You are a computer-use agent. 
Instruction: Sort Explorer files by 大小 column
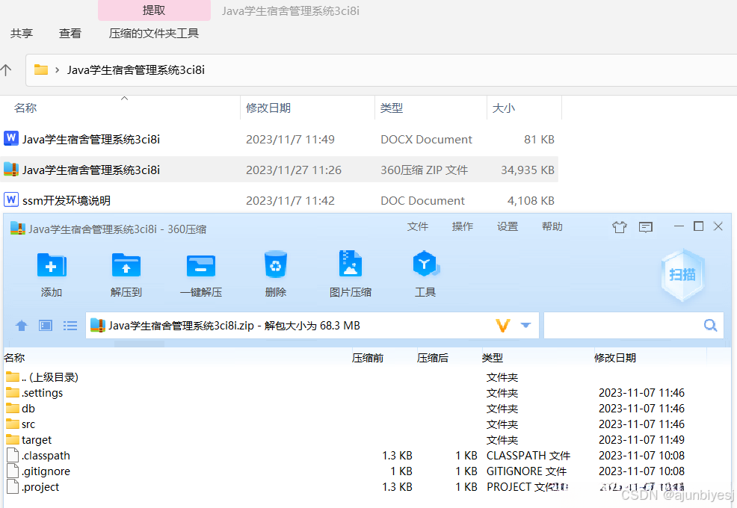pyautogui.click(x=503, y=108)
